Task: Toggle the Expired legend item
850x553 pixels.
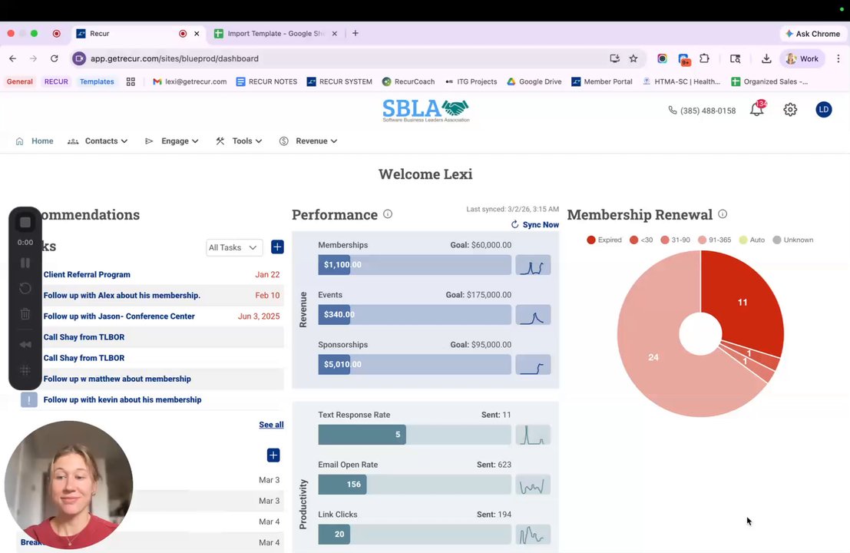Action: (x=604, y=240)
